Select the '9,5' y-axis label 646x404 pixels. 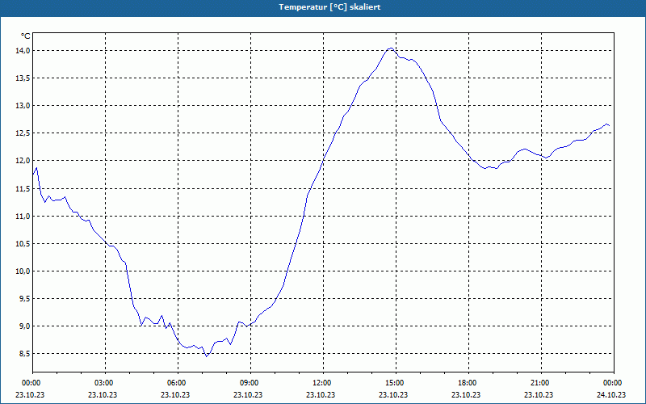[x=25, y=299]
